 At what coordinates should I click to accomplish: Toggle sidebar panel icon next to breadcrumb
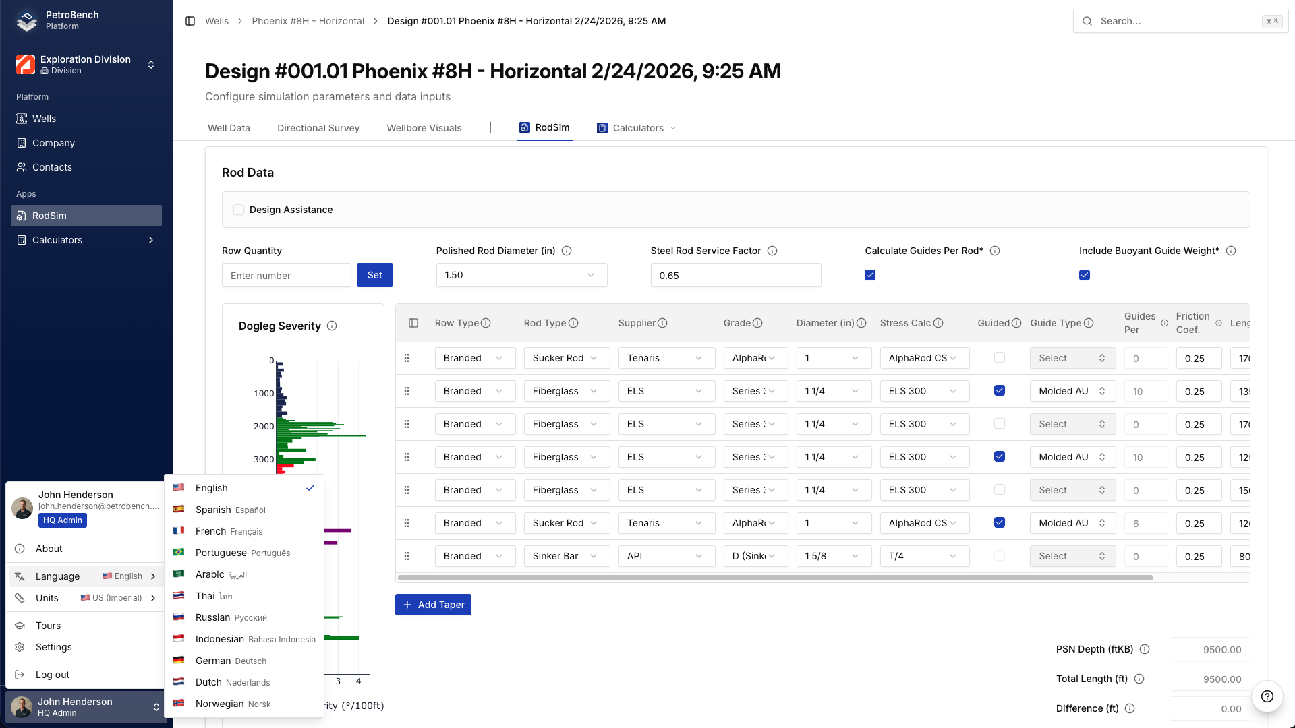point(190,21)
